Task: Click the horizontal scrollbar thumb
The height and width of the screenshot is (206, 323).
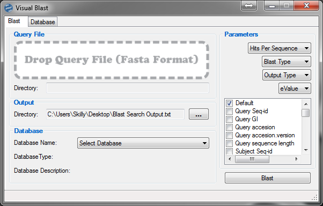Action: pos(252,159)
